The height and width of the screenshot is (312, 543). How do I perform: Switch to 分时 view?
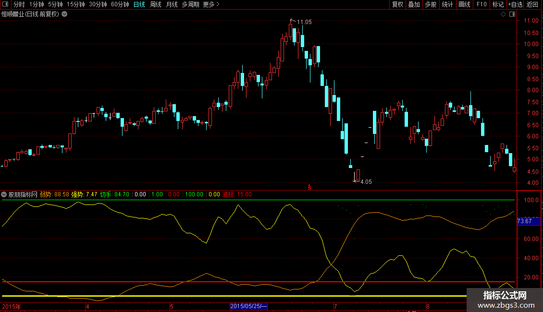click(x=19, y=4)
